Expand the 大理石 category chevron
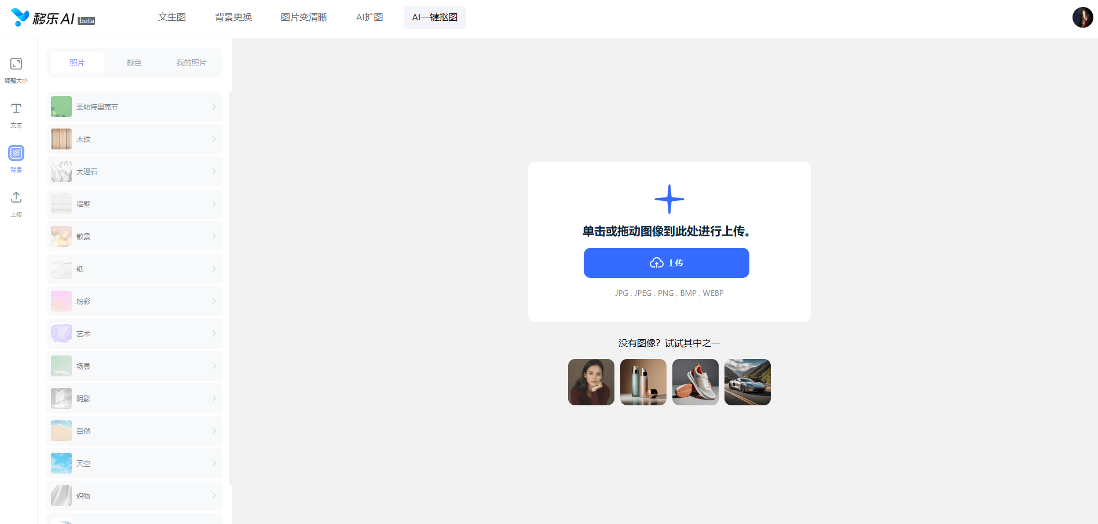 click(x=214, y=171)
